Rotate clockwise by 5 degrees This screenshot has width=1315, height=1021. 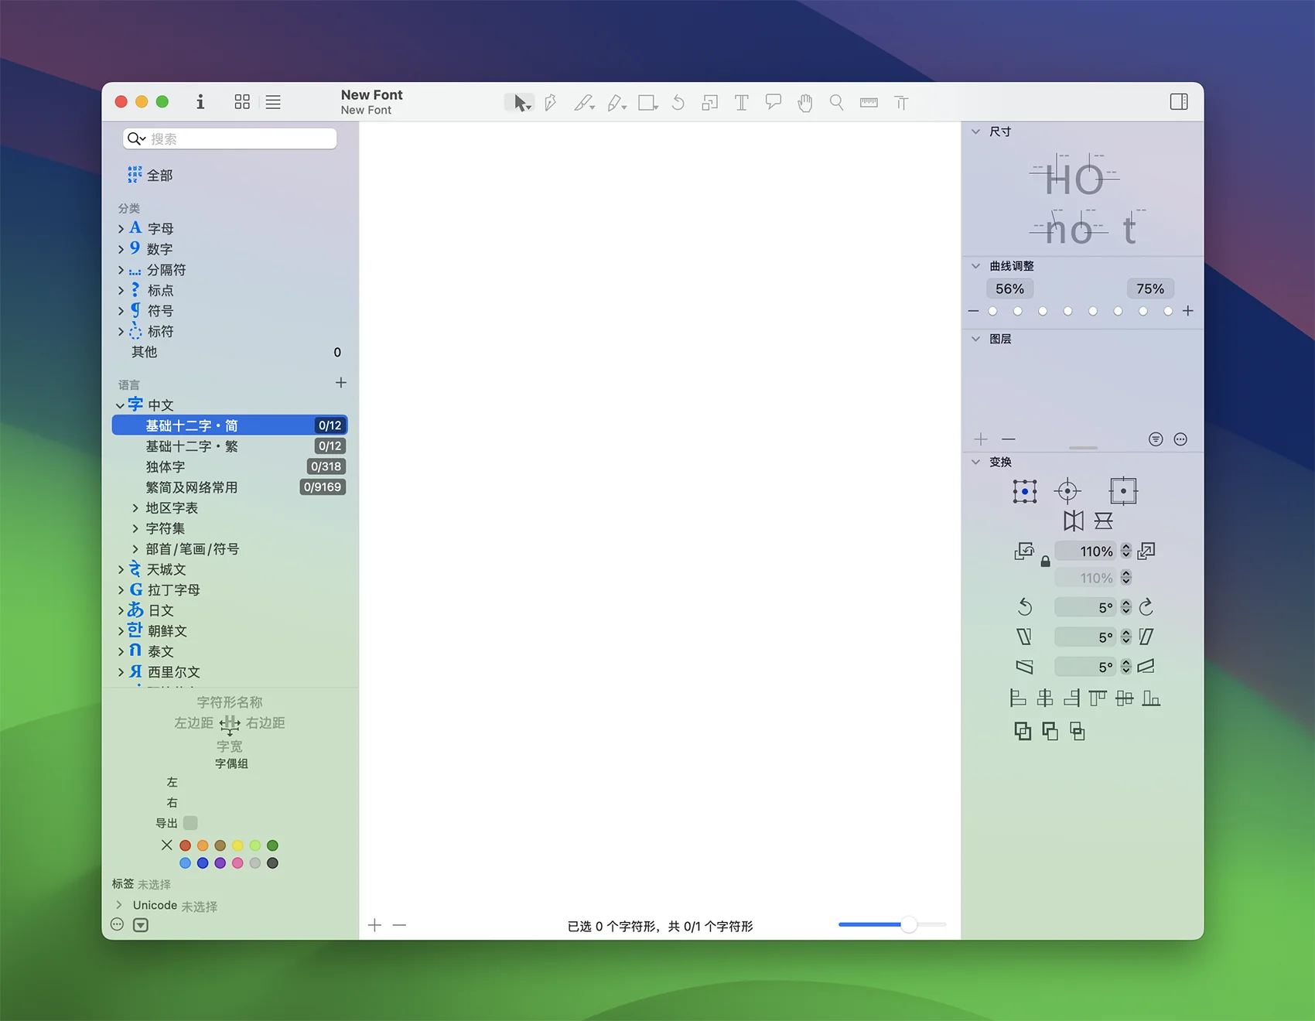(1146, 607)
